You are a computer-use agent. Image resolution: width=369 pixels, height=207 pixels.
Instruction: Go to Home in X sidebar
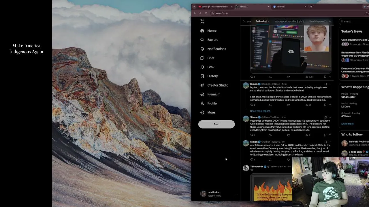tap(208, 31)
